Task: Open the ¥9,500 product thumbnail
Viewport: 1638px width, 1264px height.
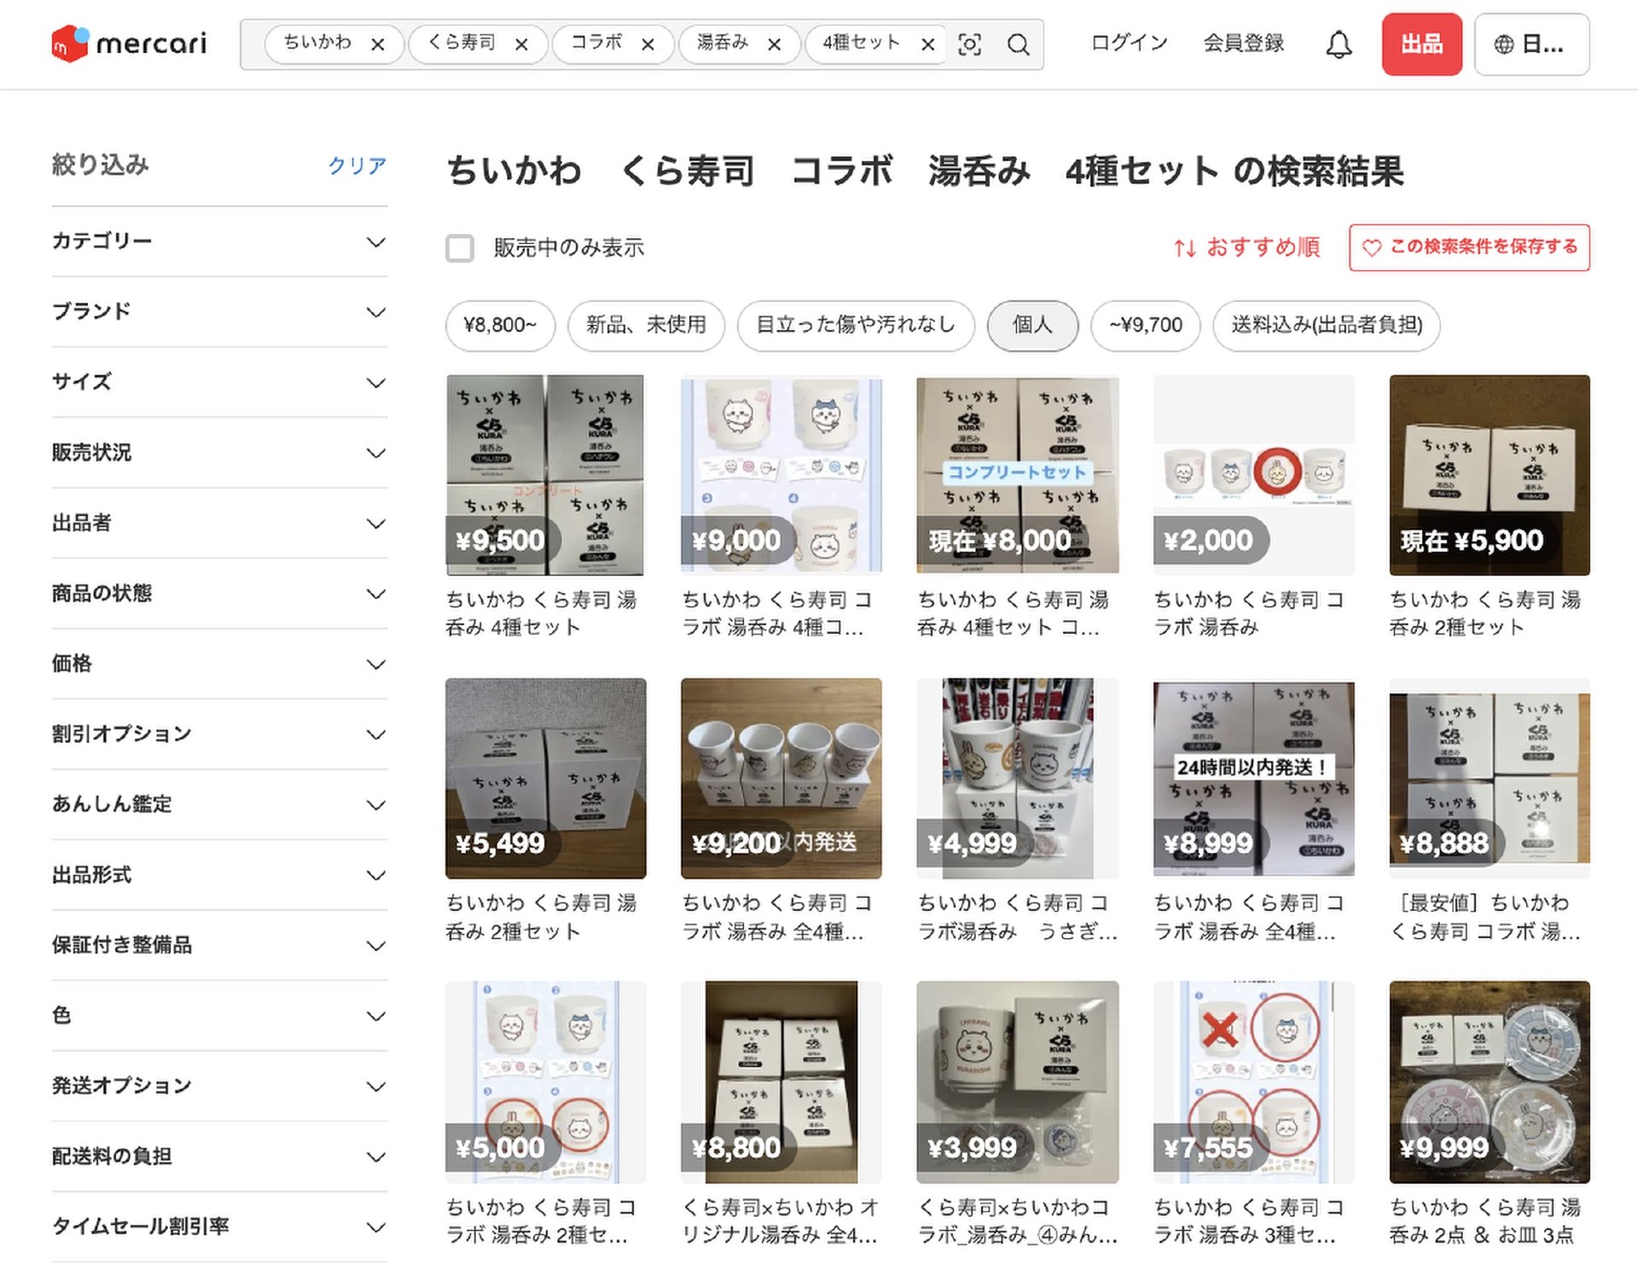Action: pyautogui.click(x=545, y=475)
